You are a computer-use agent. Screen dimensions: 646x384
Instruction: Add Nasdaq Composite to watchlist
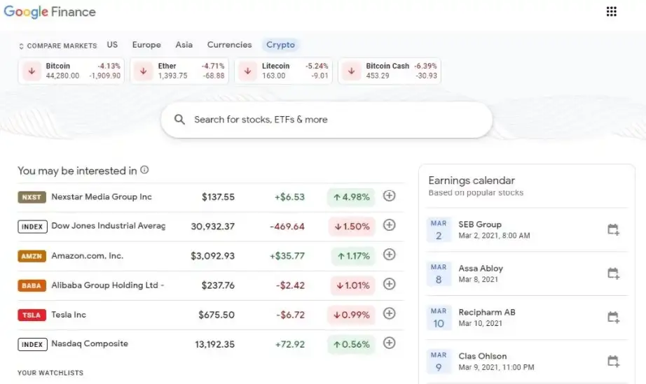point(390,343)
